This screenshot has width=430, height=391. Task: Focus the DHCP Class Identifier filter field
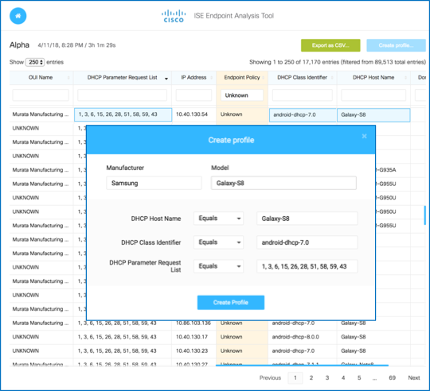303,95
